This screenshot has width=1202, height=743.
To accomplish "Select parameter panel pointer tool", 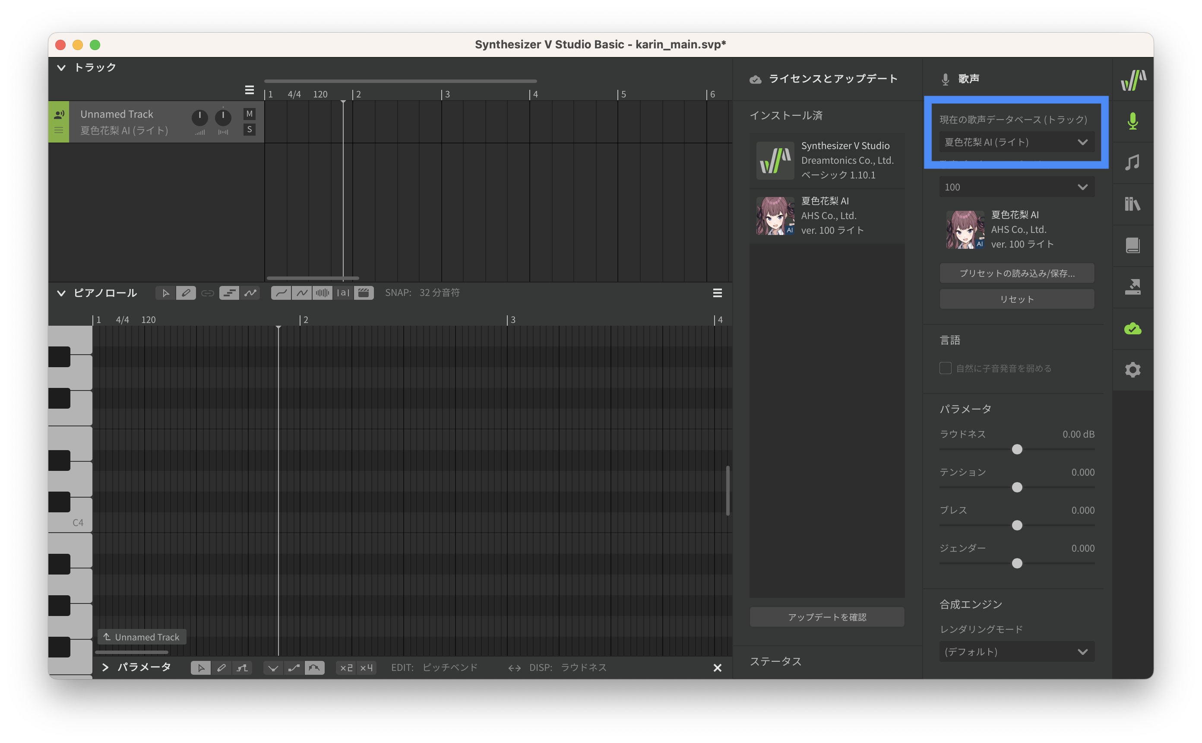I will 201,668.
